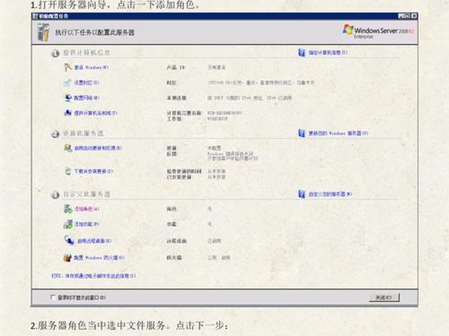Open the 配置网络 link
Image resolution: width=449 pixels, height=336 pixels.
(x=86, y=97)
